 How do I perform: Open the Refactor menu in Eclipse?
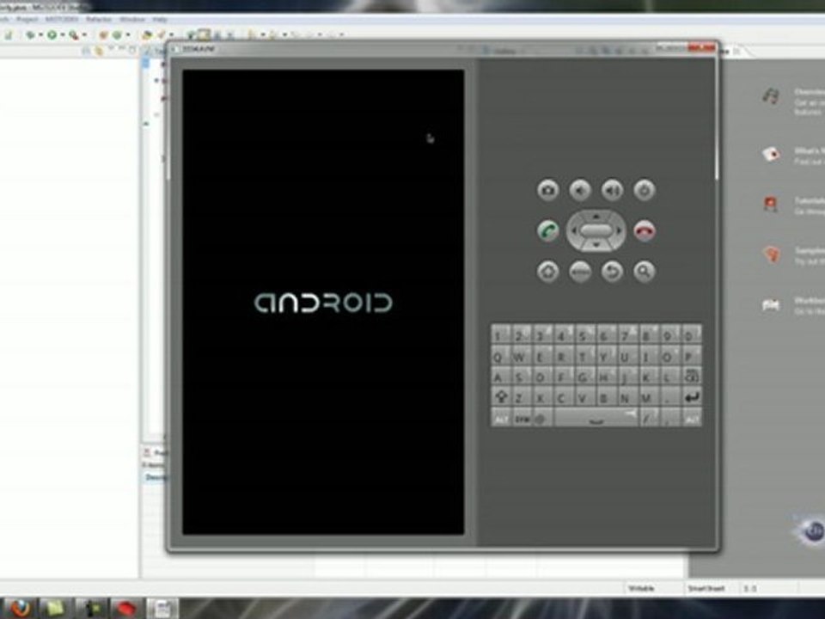pos(98,19)
